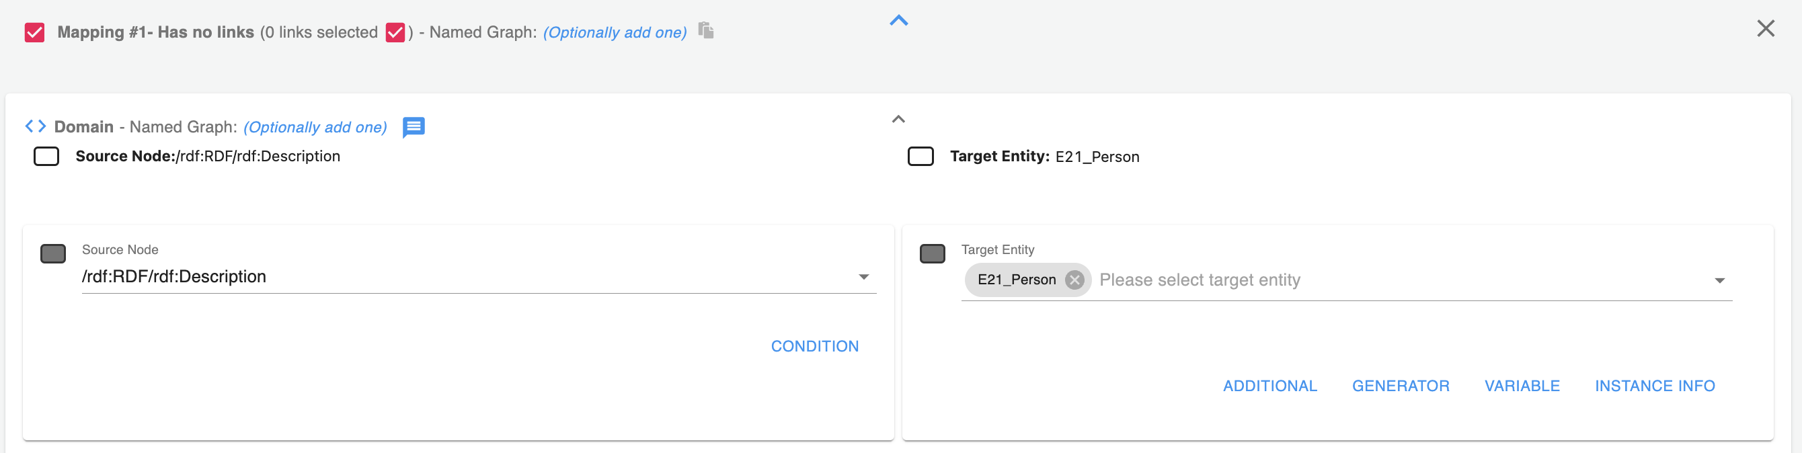Check the Target Entity summary checkbox
The width and height of the screenshot is (1802, 453).
[920, 157]
